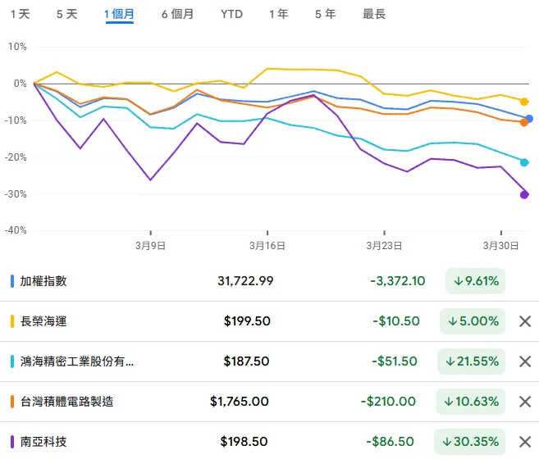The width and height of the screenshot is (539, 459).
Task: Click the orange endpoint dot on chart
Action: click(x=524, y=122)
